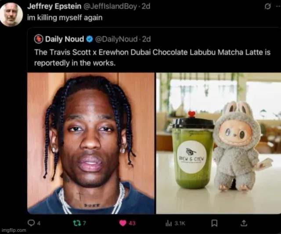
Task: Click the blue verified badge next to Daily Noud
Action: point(90,39)
